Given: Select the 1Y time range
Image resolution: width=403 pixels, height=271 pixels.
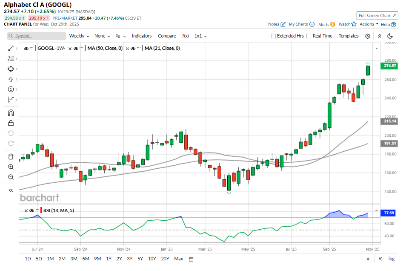Looking at the screenshot, I should coord(109,259).
